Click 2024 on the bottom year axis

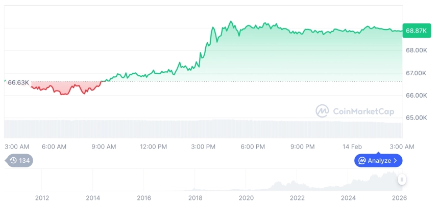(x=348, y=198)
